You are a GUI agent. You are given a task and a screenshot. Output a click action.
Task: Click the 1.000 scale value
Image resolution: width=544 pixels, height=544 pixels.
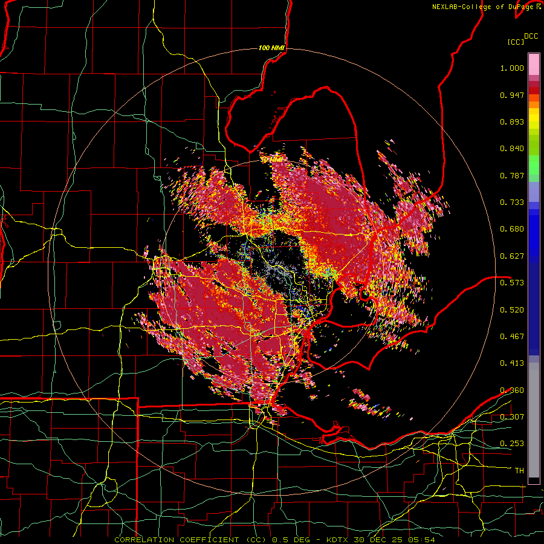pyautogui.click(x=512, y=68)
